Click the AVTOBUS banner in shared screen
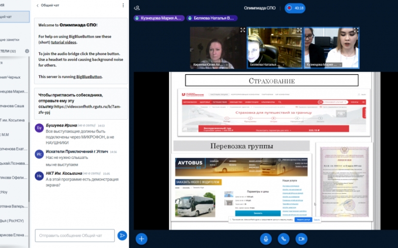This screenshot has height=248, width=398. pyautogui.click(x=241, y=167)
